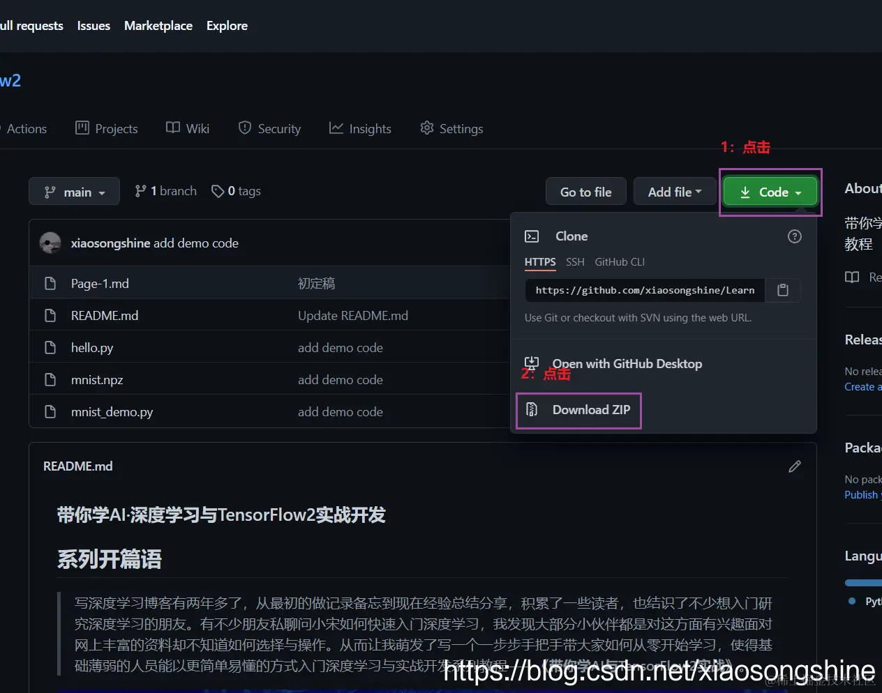Open the '初定稿' commit message
882x693 pixels.
click(316, 284)
